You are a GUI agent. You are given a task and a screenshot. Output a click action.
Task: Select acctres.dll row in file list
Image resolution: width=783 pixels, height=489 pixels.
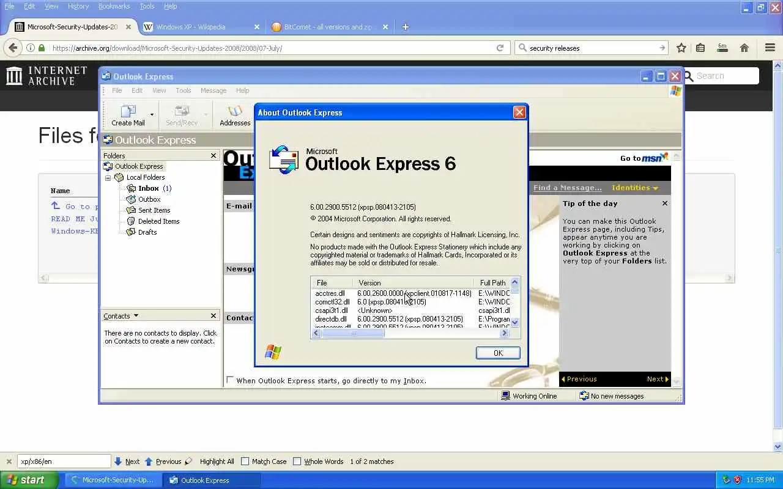click(410, 293)
